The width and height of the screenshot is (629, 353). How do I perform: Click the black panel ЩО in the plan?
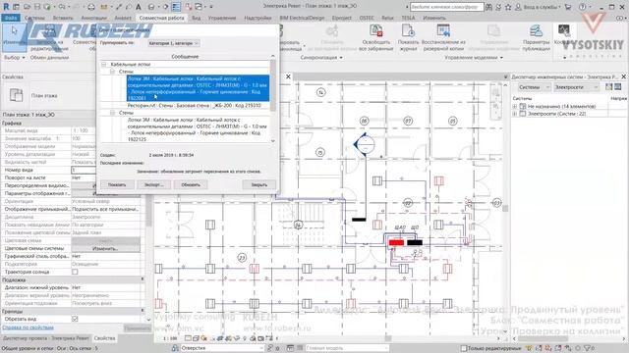coord(415,242)
